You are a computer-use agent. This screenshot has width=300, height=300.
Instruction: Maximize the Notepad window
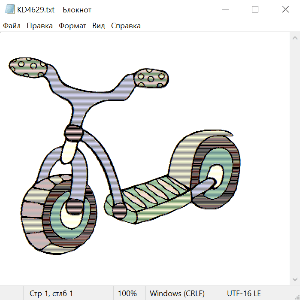click(255, 10)
